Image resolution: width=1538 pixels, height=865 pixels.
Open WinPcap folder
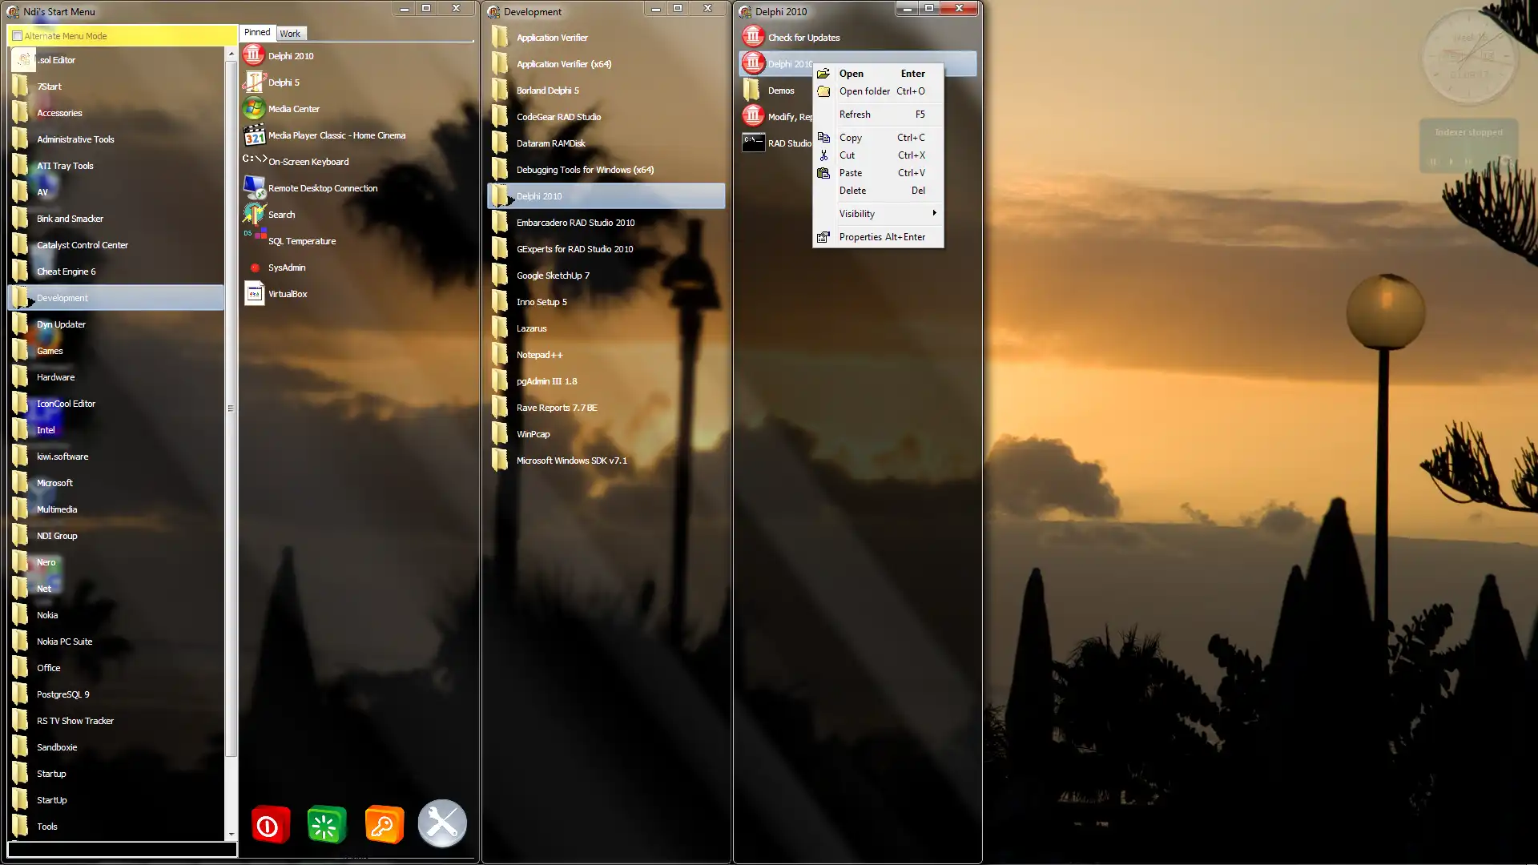click(x=606, y=434)
